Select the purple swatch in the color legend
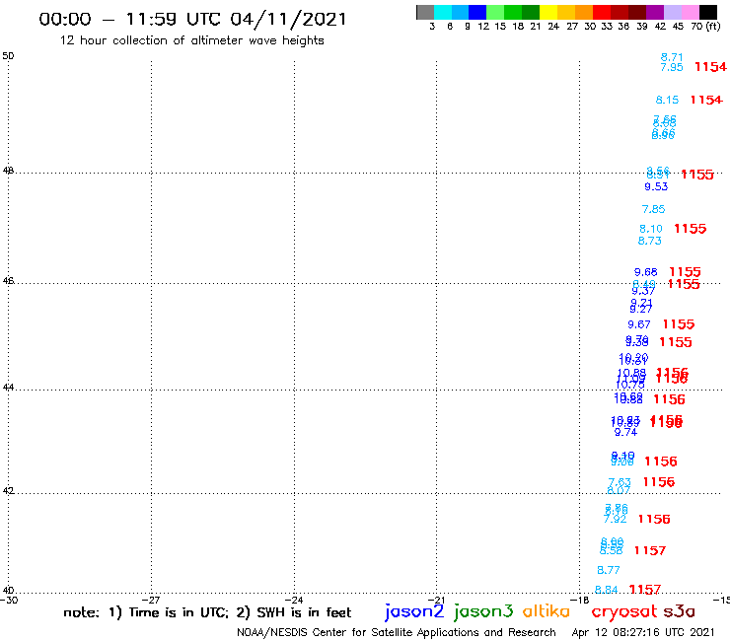Image resolution: width=730 pixels, height=641 pixels. point(655,12)
